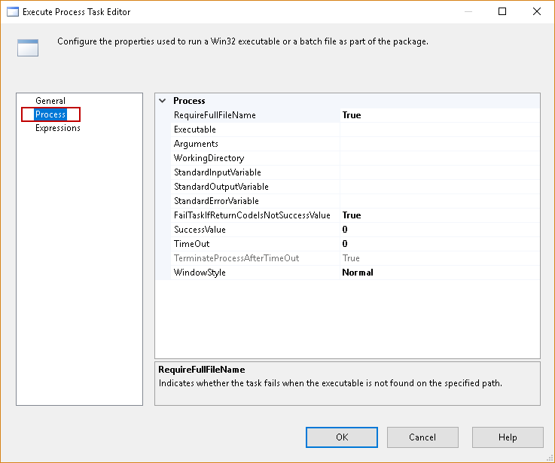
Task: Open the General page
Action: (50, 101)
